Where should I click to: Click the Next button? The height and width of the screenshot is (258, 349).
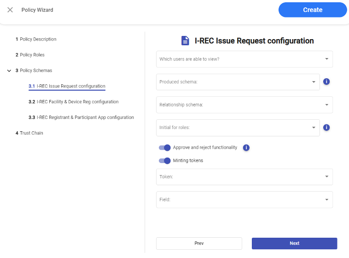click(294, 243)
